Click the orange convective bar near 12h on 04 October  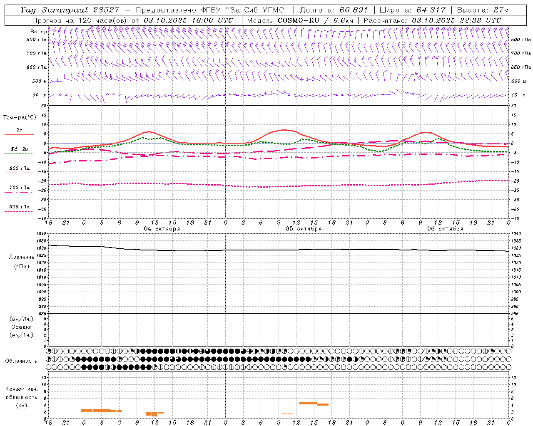coord(154,414)
